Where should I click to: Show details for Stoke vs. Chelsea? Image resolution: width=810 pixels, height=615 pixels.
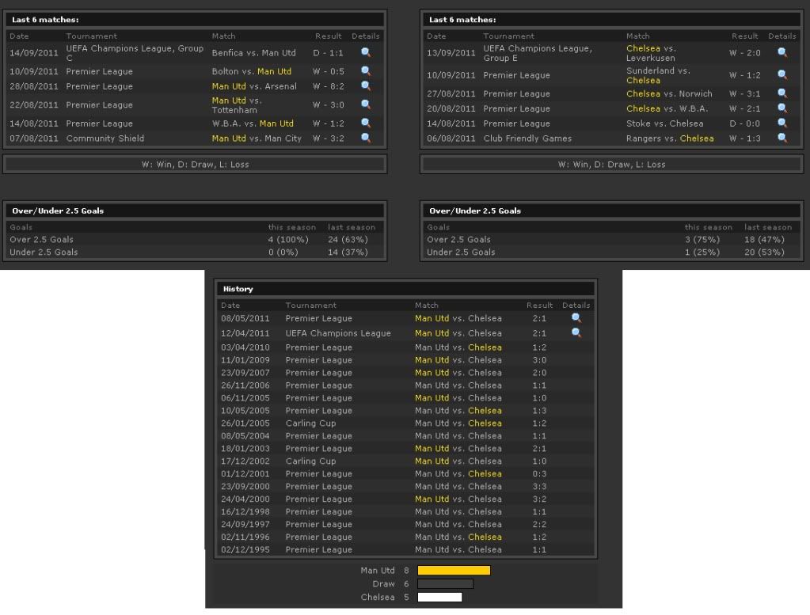pyautogui.click(x=782, y=123)
